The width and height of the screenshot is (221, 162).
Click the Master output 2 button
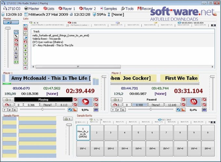click(11, 22)
